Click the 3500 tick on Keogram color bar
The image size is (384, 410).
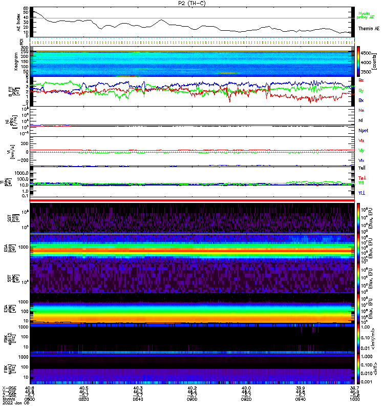click(x=366, y=72)
